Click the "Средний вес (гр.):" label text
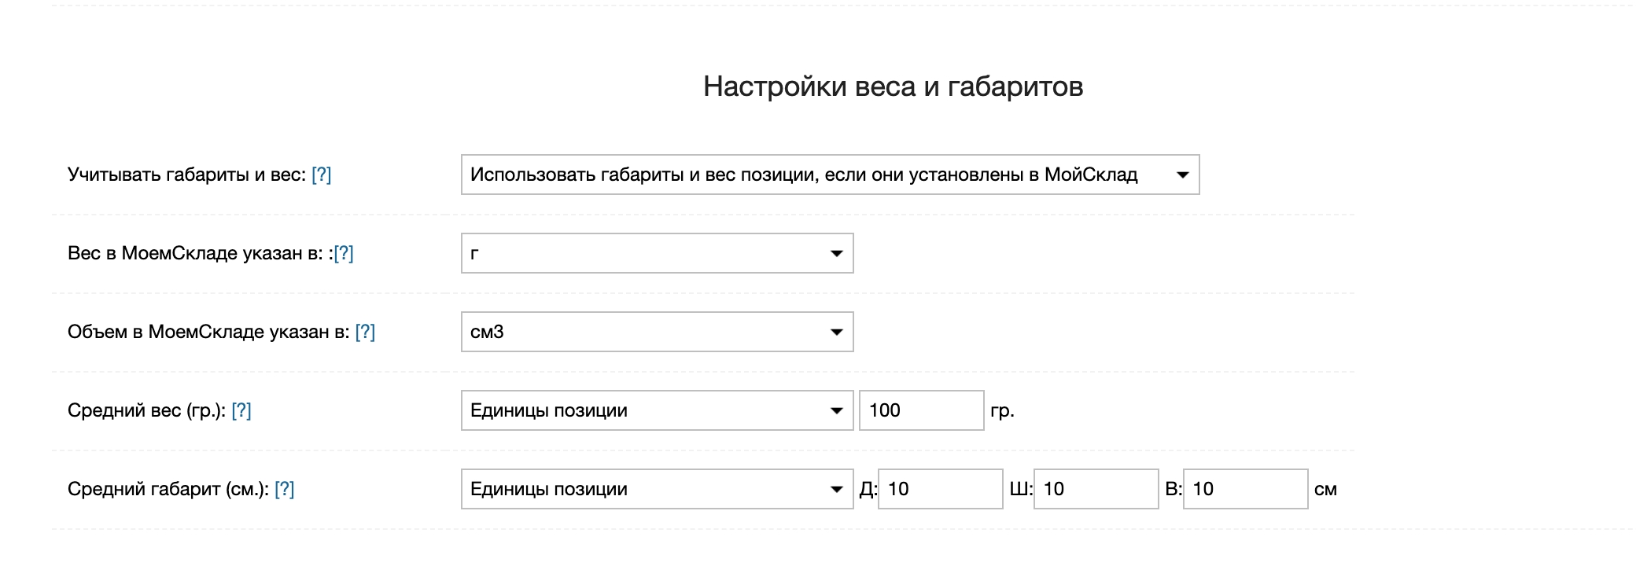 point(146,410)
